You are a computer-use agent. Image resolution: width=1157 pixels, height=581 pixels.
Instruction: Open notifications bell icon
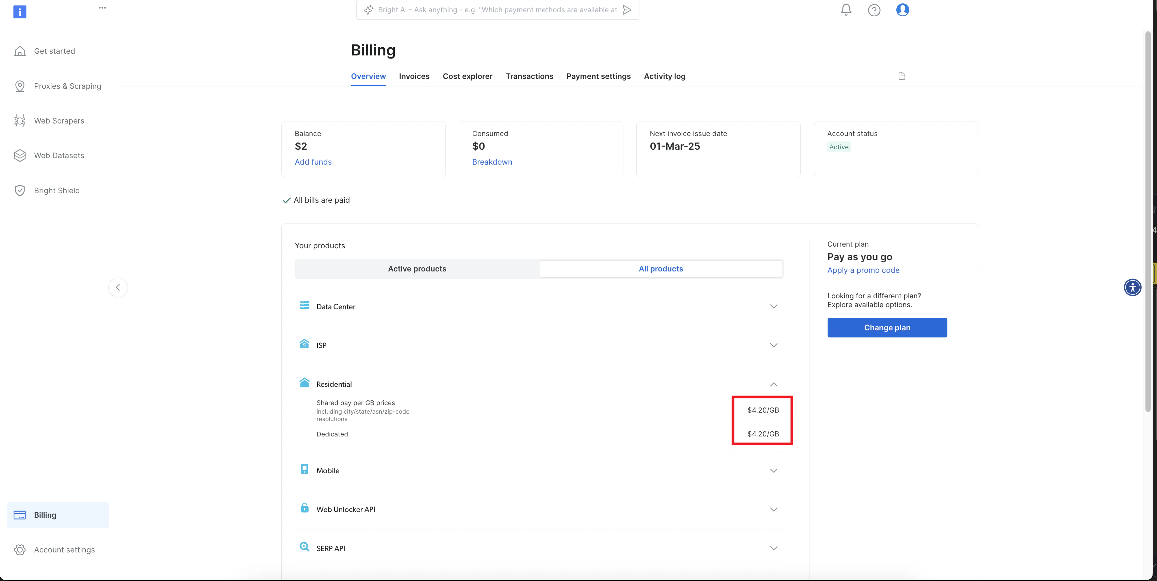846,10
